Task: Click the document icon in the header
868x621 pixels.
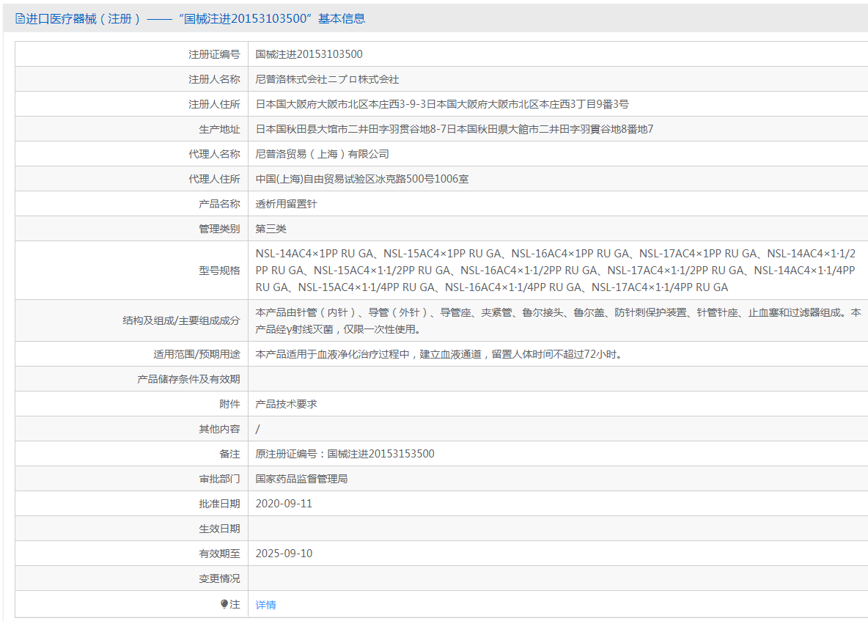Action: click(20, 19)
